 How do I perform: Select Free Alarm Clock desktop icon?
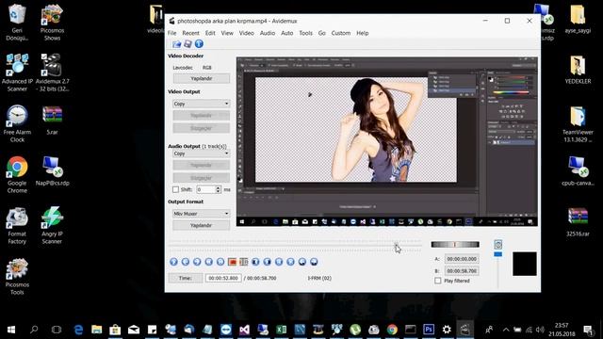pos(17,123)
